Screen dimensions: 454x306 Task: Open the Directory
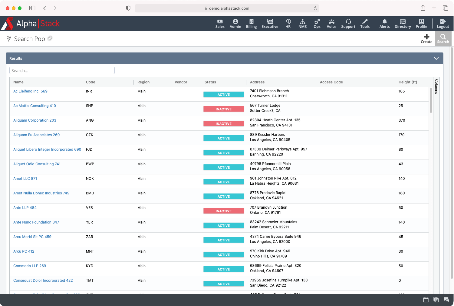tap(403, 24)
